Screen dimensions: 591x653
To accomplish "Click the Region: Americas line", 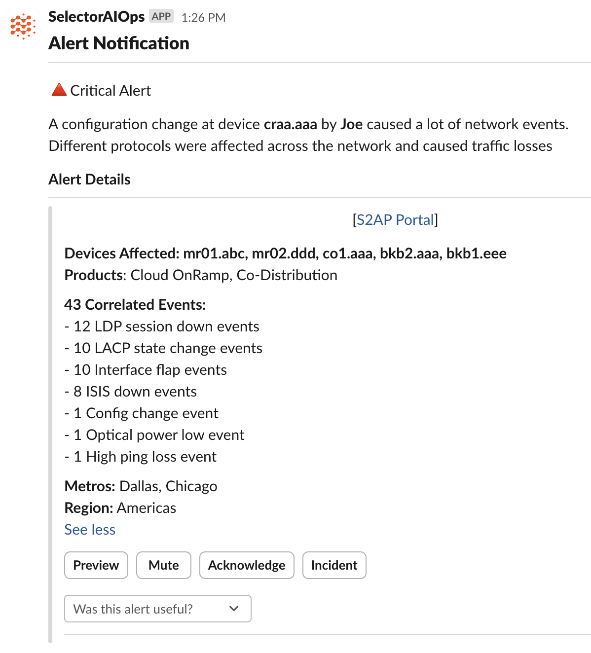I will pyautogui.click(x=120, y=508).
